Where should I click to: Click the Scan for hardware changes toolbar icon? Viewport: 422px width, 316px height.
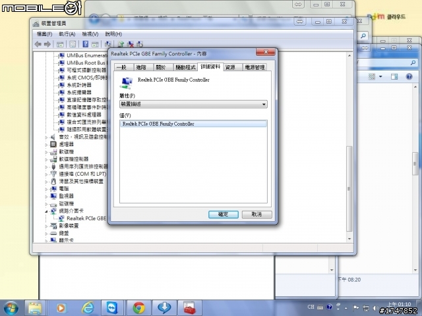tap(108, 44)
